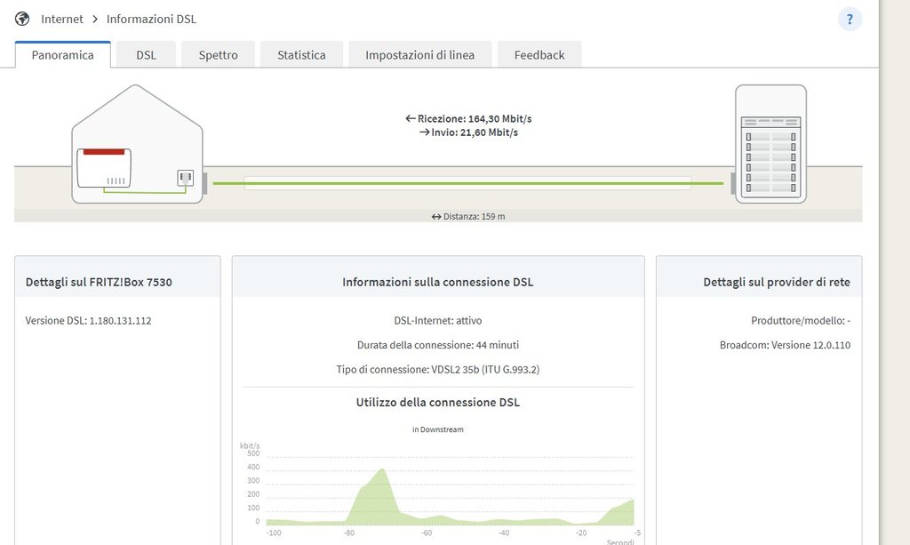910x545 pixels.
Task: Click the Distanza 159 m indicator
Action: [468, 216]
